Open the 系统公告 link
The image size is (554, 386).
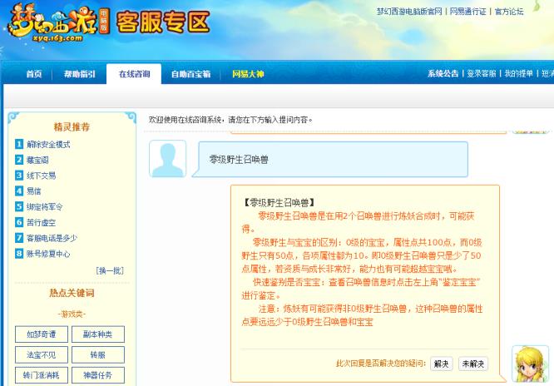pyautogui.click(x=443, y=74)
